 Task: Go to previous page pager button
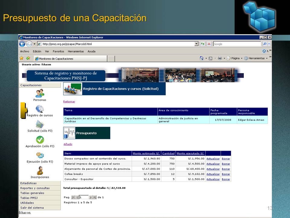point(77,197)
